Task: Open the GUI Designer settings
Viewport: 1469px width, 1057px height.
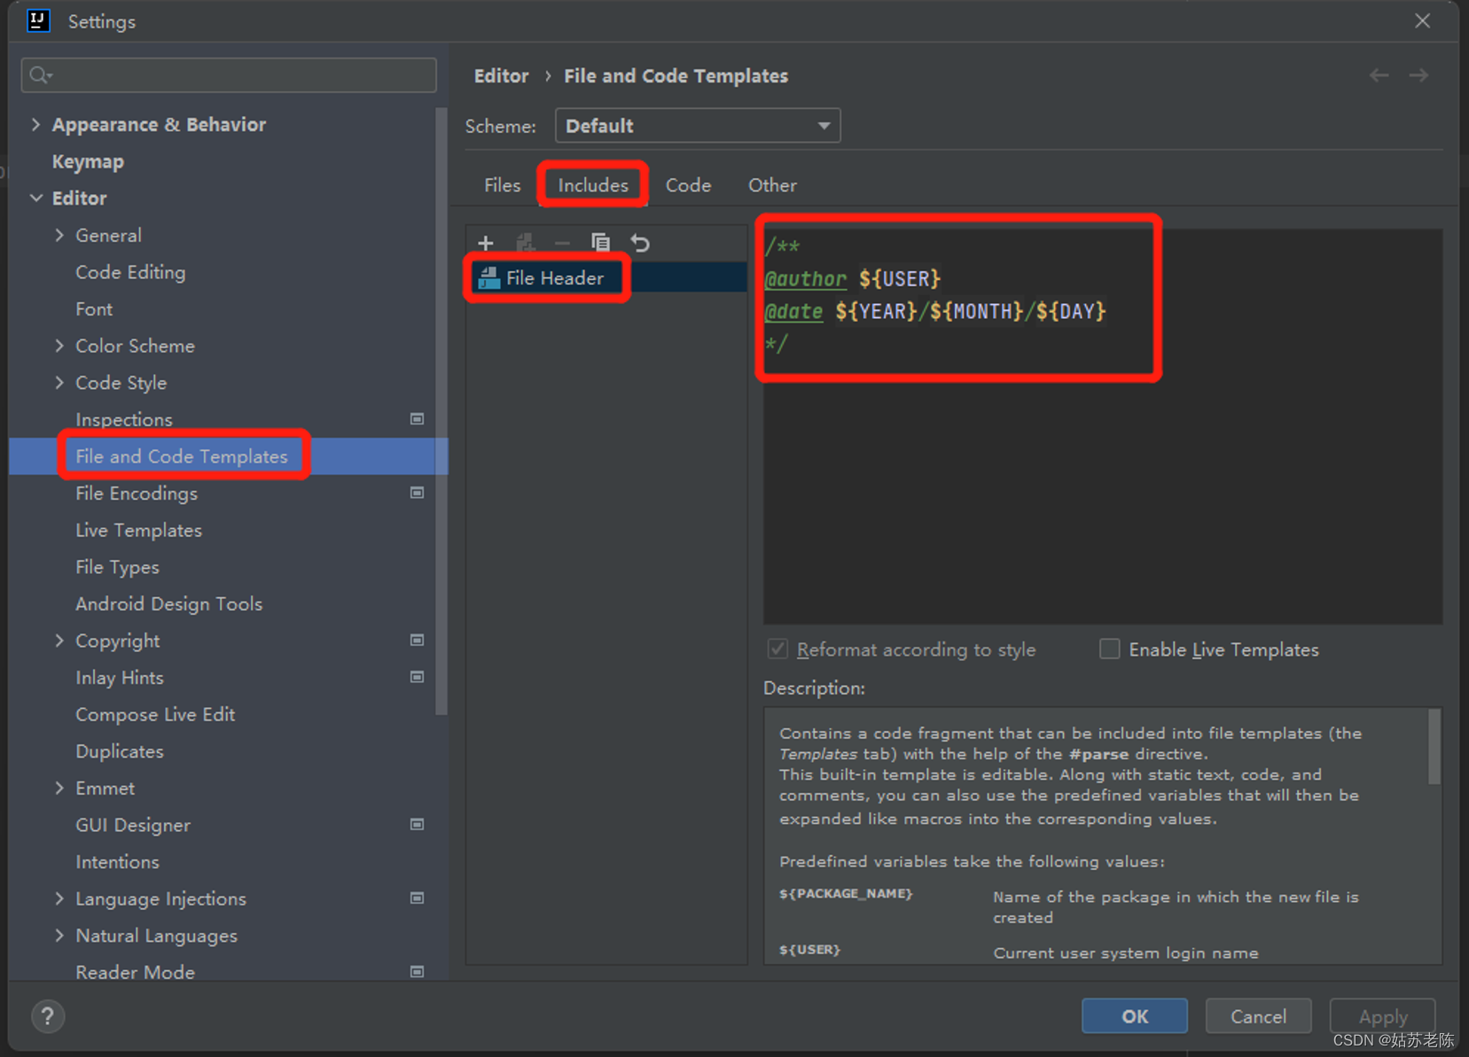Action: [x=133, y=825]
